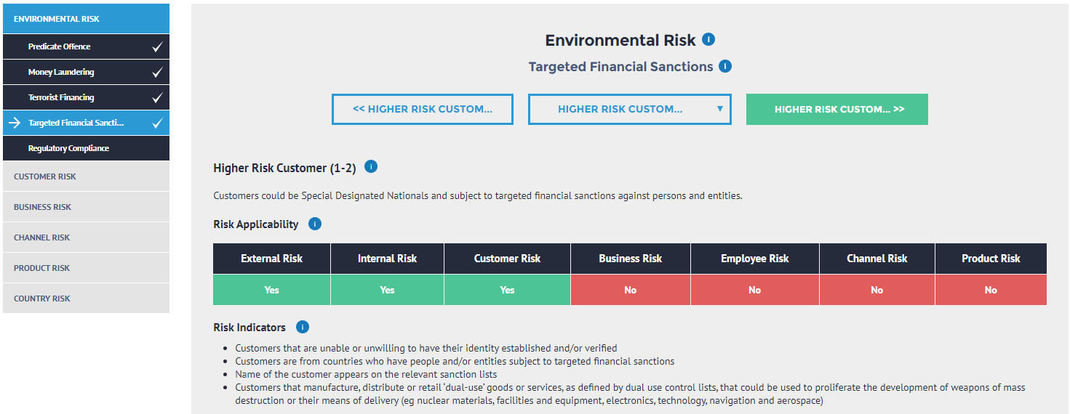
Task: Click the Predicate Offence checkmark
Action: (157, 47)
